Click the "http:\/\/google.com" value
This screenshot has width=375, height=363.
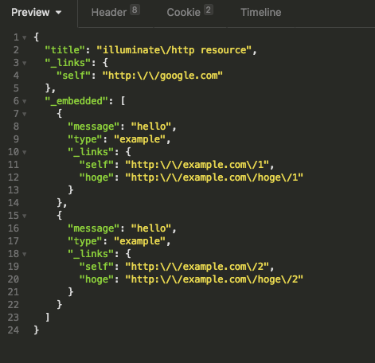[162, 76]
